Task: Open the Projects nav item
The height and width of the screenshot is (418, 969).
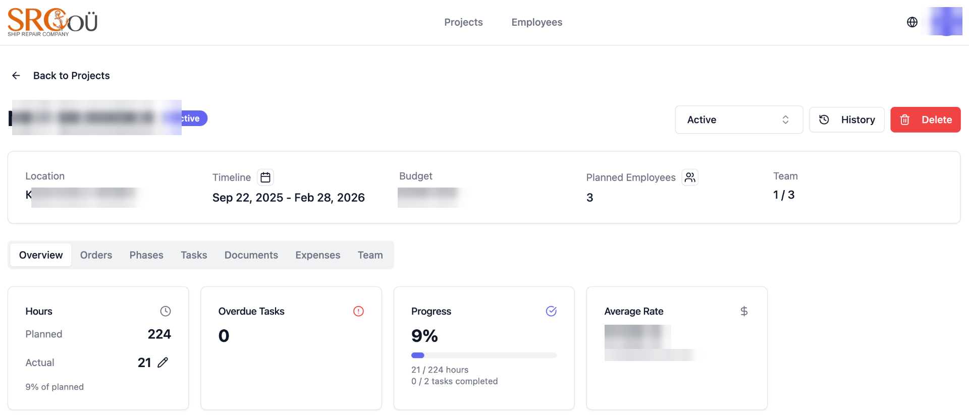Action: (463, 22)
